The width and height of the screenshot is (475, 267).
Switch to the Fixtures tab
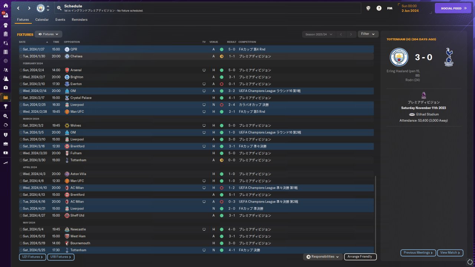pos(23,20)
